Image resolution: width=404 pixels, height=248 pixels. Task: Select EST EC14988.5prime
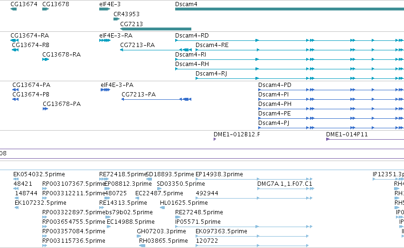(131, 222)
